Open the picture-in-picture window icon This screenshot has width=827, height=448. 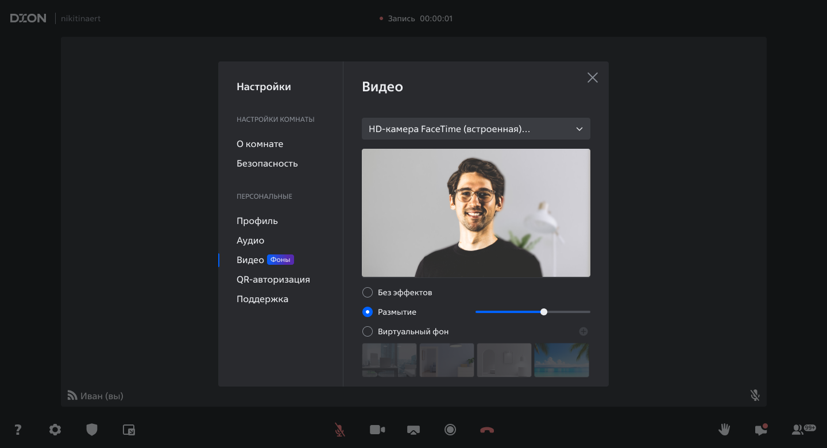[x=129, y=430]
